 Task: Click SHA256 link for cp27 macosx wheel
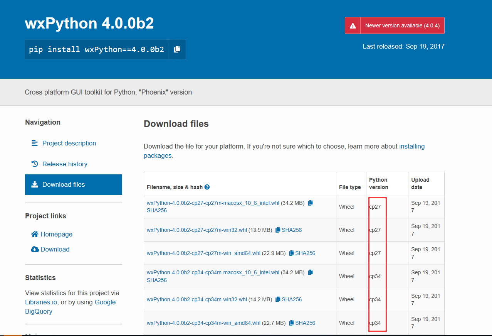tap(157, 211)
